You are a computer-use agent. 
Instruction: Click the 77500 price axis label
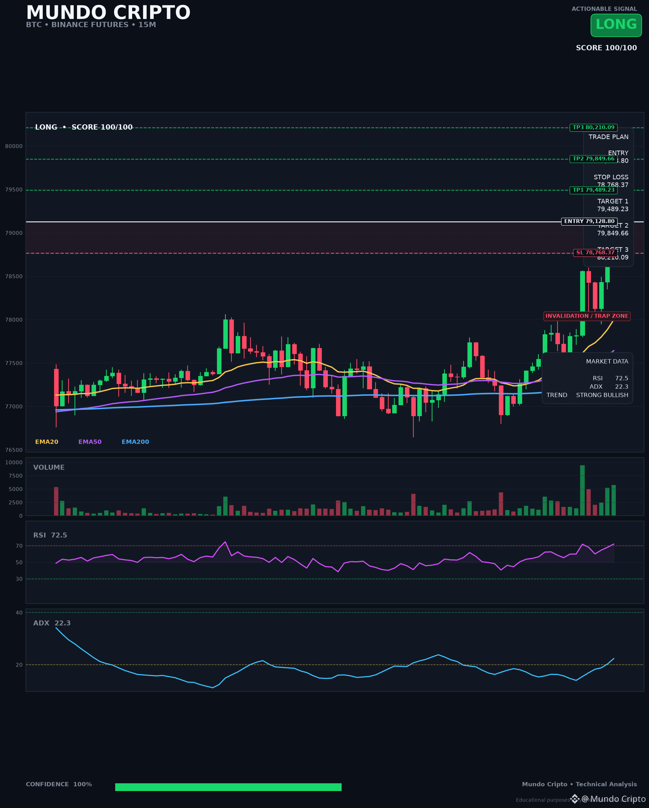14,363
